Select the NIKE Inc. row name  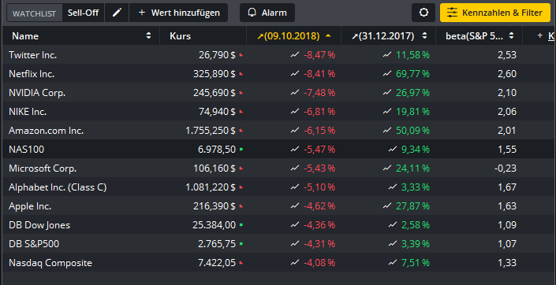[x=28, y=112]
